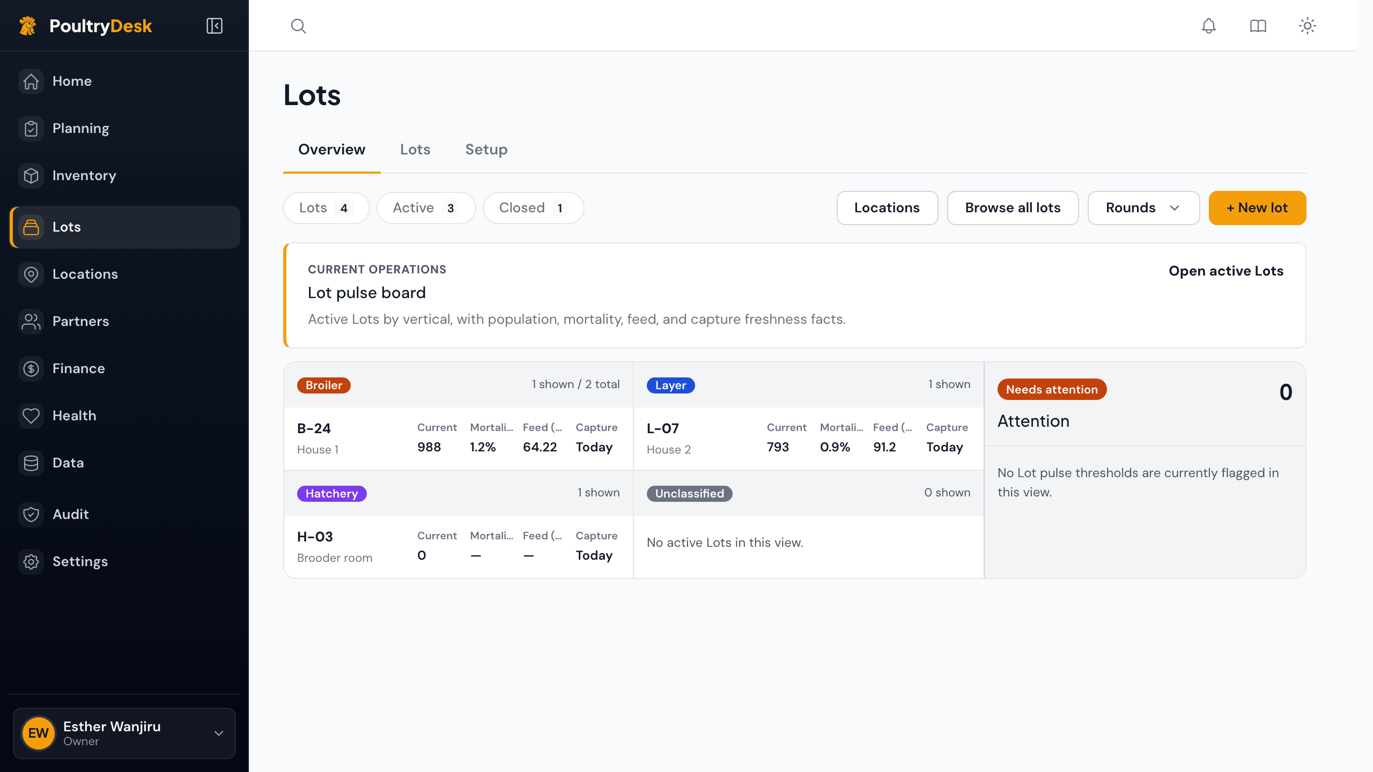
Task: Select the Lots 4 filter pill
Action: point(326,207)
